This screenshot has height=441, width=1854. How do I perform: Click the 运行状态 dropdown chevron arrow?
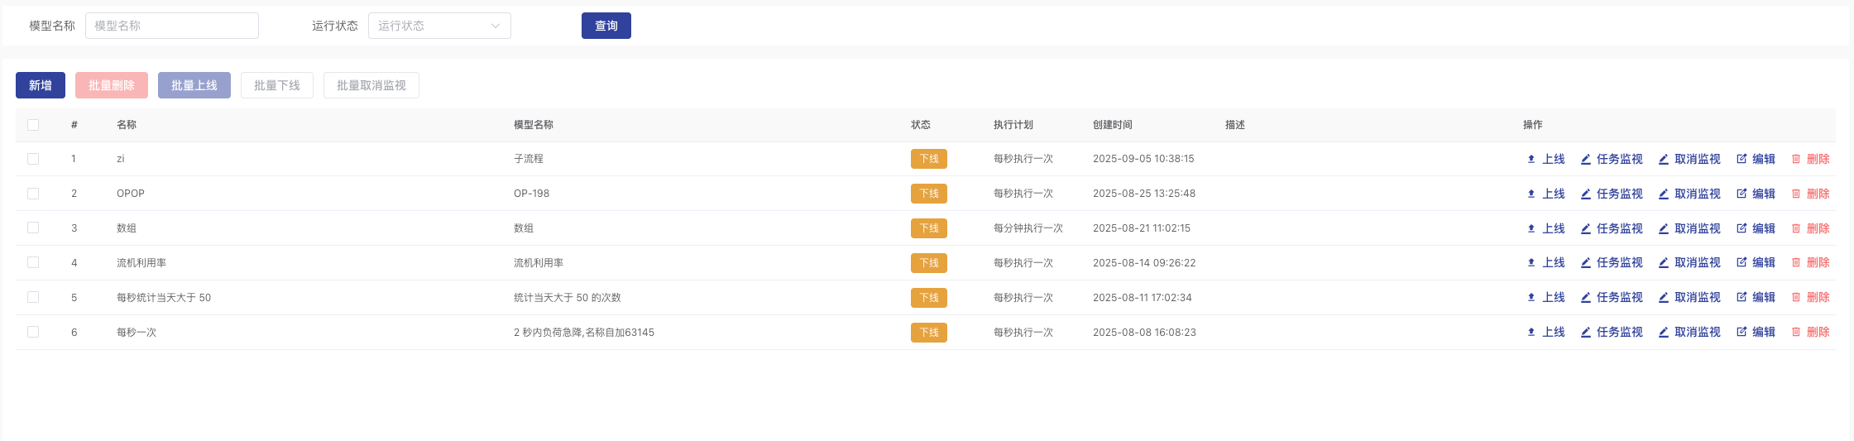click(496, 26)
